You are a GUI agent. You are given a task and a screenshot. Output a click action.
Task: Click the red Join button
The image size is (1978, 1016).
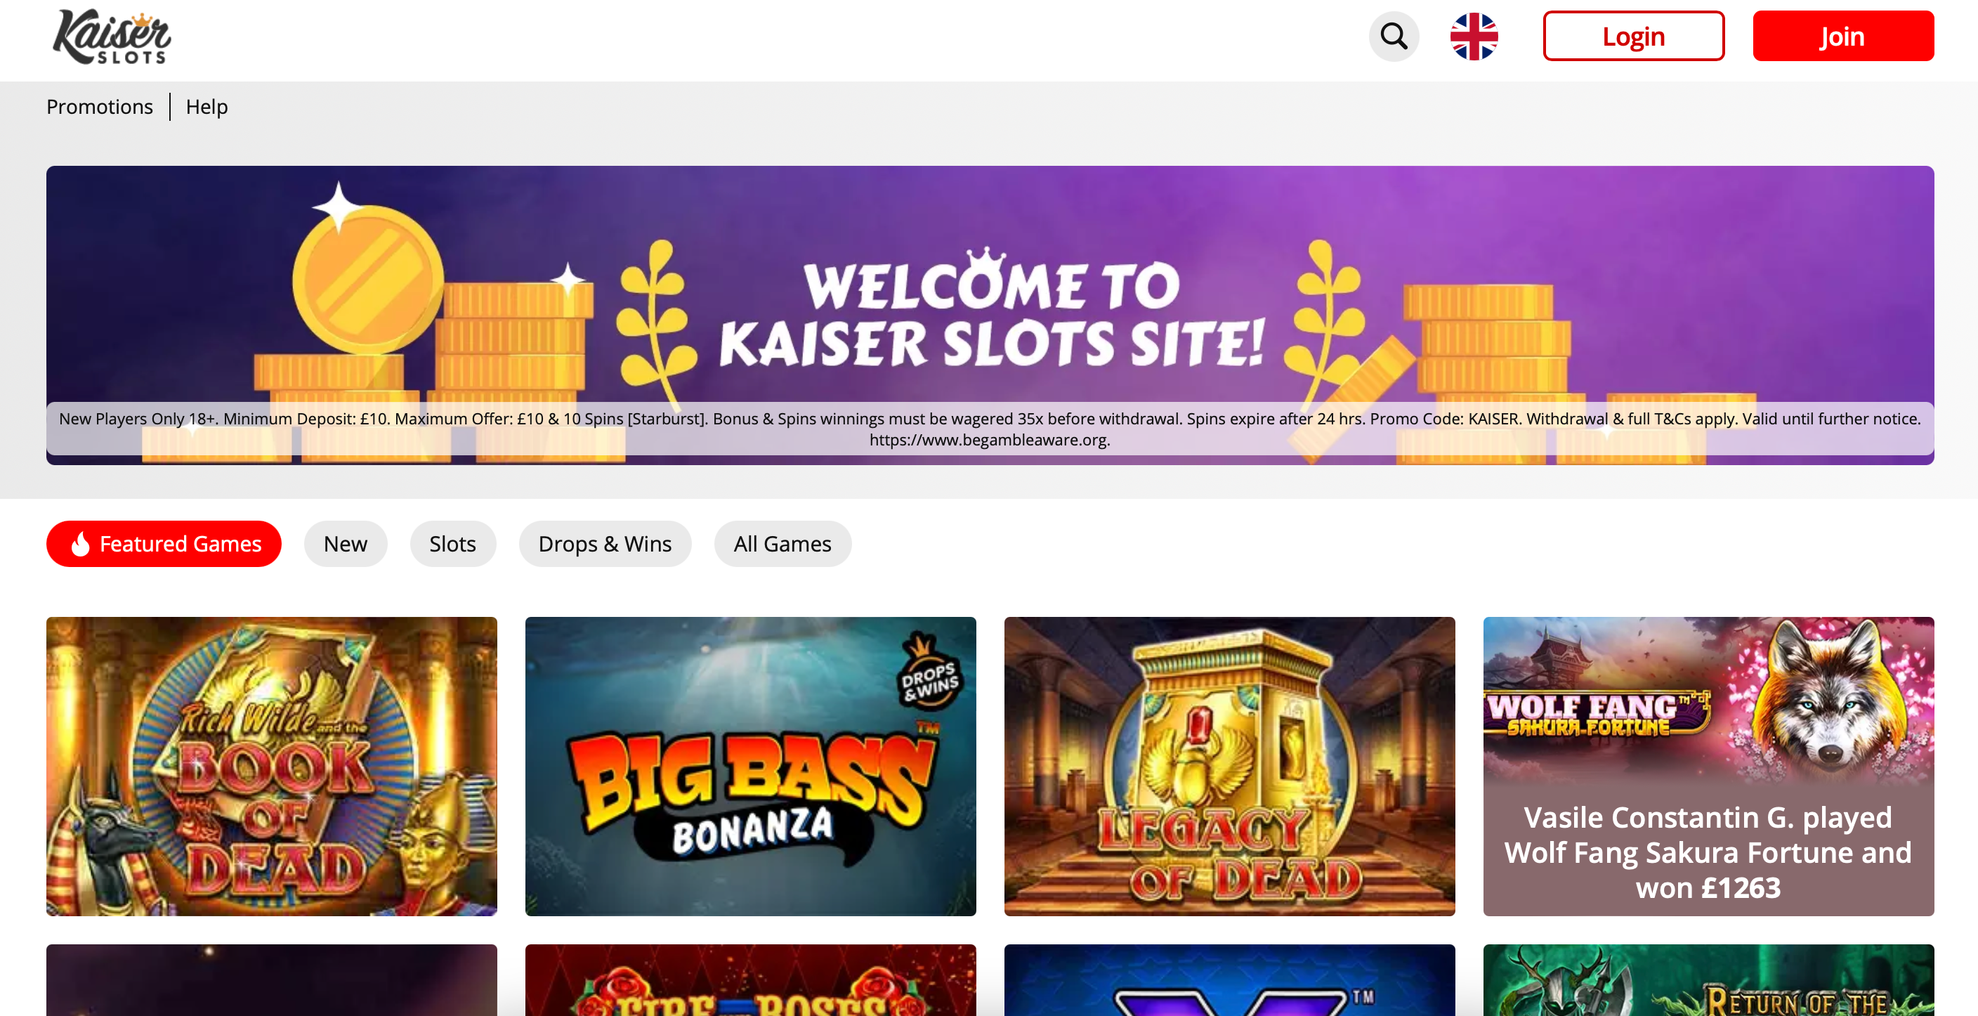coord(1843,36)
